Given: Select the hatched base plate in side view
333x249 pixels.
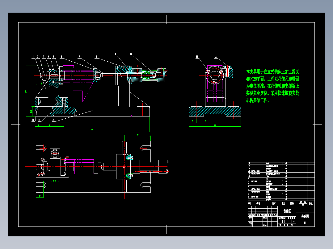Looking at the screenshot, I should point(215,112).
